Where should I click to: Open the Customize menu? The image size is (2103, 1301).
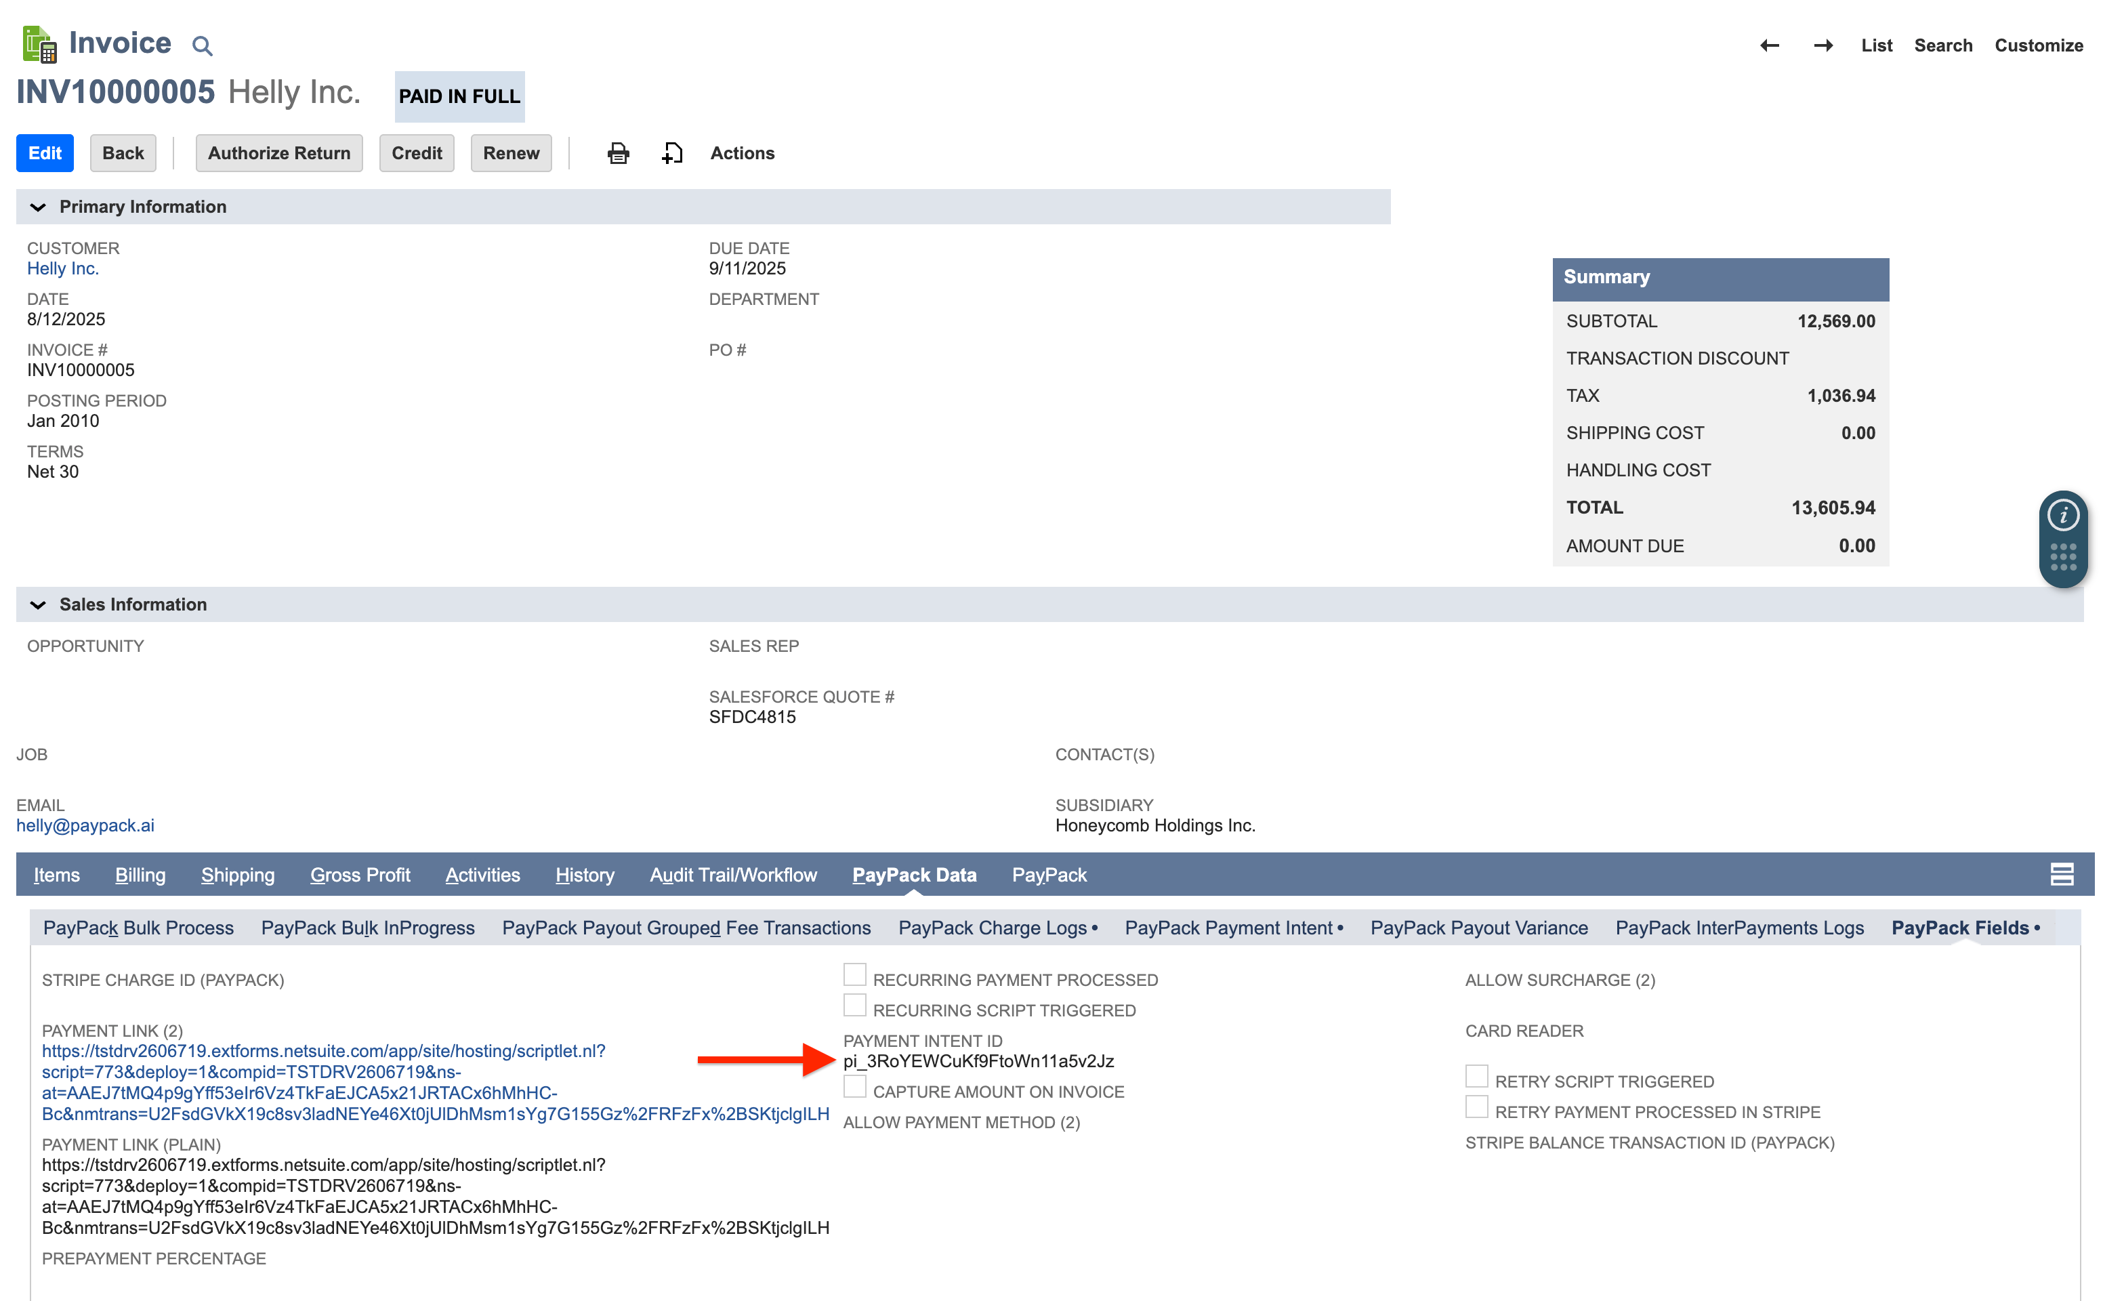2039,45
